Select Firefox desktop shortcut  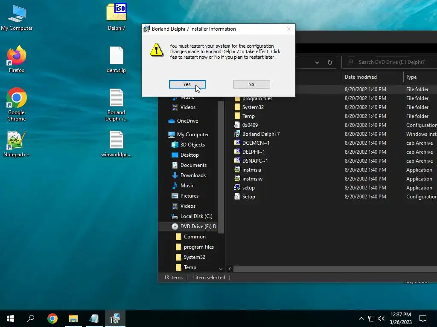click(x=17, y=60)
